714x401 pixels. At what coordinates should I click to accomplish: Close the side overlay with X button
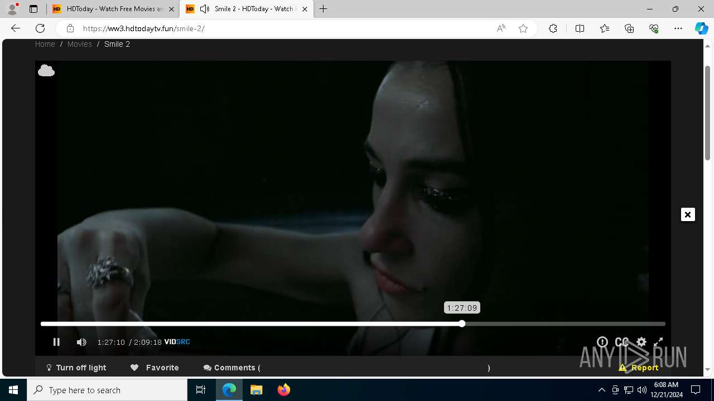point(688,214)
